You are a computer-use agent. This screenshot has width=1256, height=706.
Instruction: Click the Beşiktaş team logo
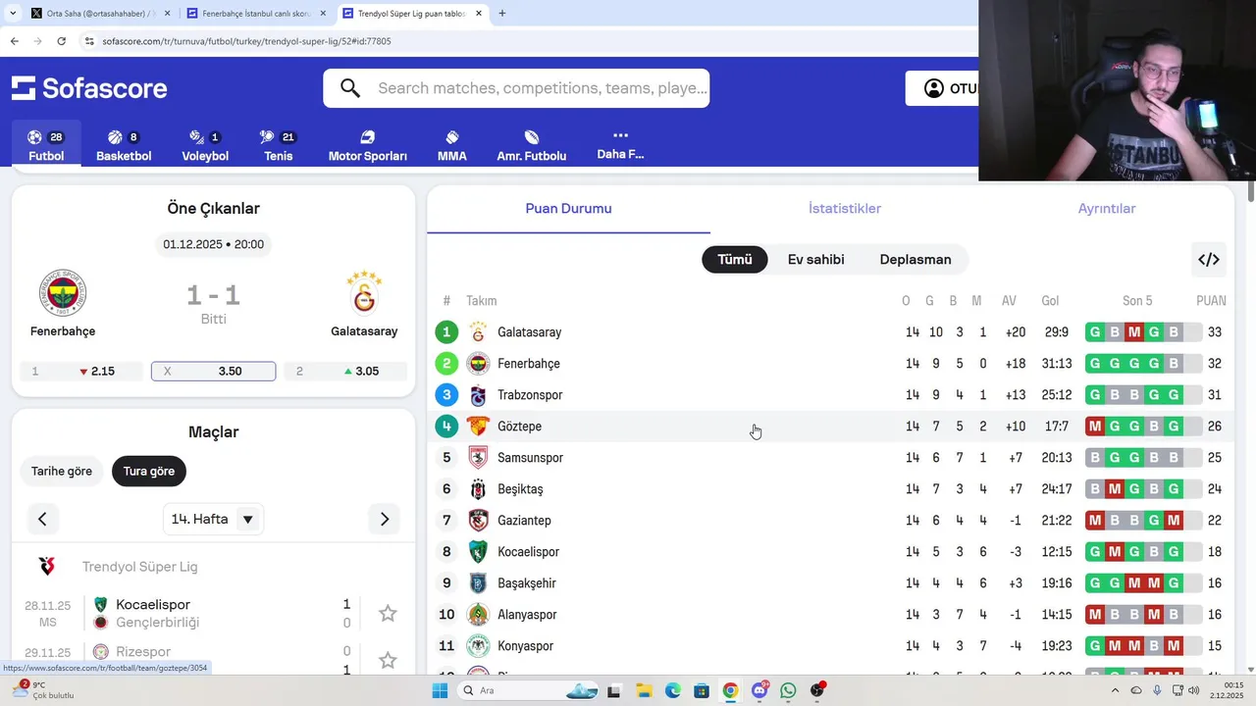pyautogui.click(x=478, y=489)
